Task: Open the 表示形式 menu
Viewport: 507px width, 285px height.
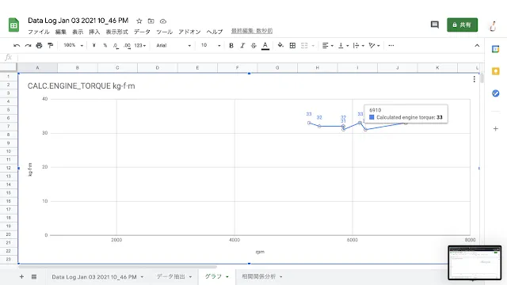Action: (x=117, y=32)
